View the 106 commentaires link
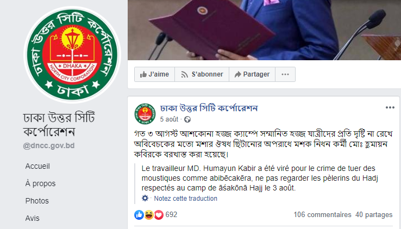The width and height of the screenshot is (401, 229). point(322,215)
